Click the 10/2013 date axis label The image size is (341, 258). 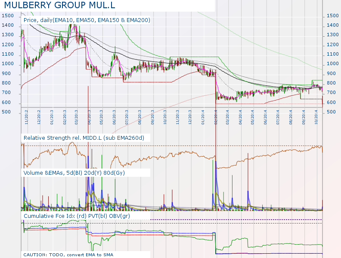click(x=164, y=117)
